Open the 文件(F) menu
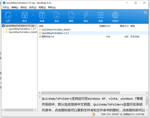Viewport: 150px width, 118px height. pyautogui.click(x=6, y=8)
